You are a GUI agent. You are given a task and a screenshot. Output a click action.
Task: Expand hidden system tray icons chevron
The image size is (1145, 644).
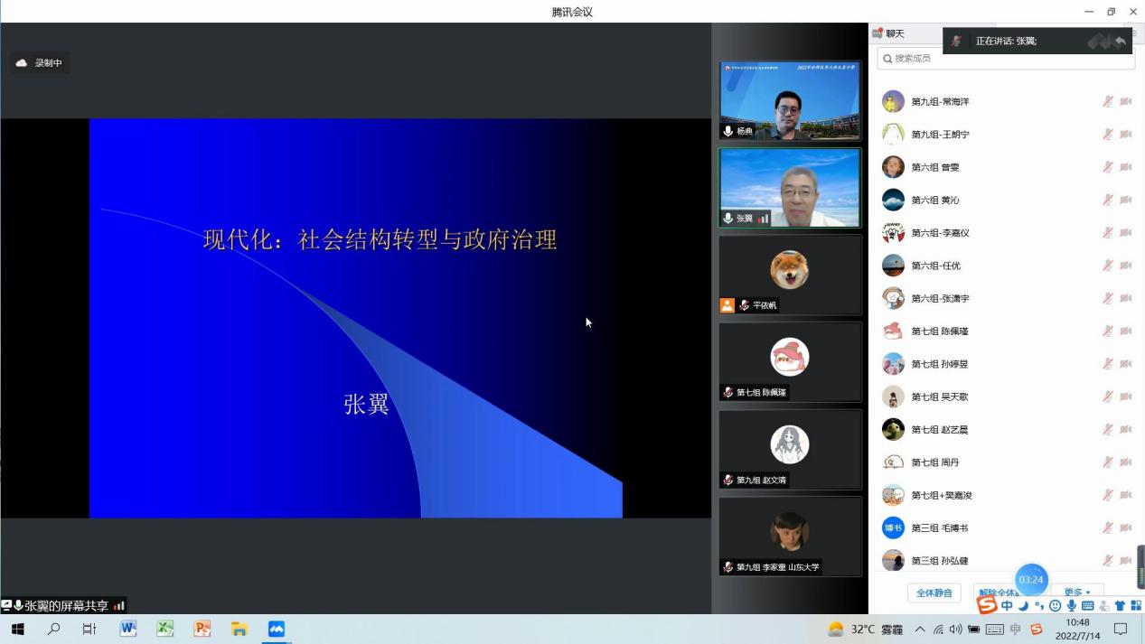(920, 629)
